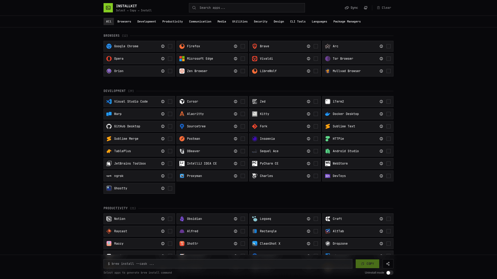Click the Visual Studio Code app icon
Viewport: 497px width, 279px height.
(x=109, y=102)
